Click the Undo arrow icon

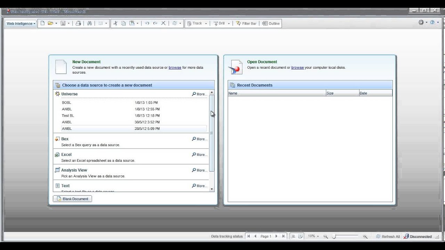click(x=147, y=23)
